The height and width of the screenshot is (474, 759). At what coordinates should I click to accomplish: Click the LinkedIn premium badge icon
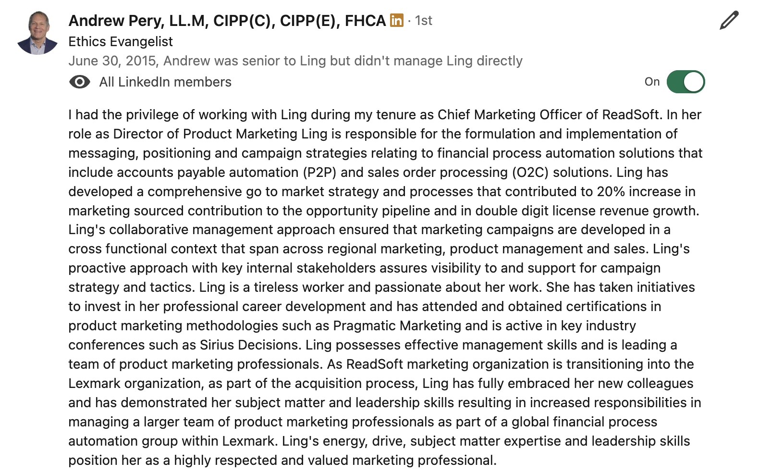pyautogui.click(x=396, y=20)
